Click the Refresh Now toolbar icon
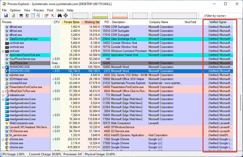Image resolution: width=243 pixels, height=157 pixels. point(13,16)
